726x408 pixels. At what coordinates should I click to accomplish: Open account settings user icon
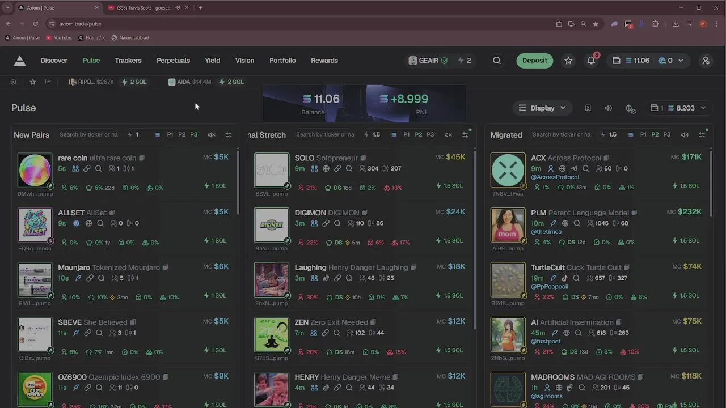[x=706, y=61]
